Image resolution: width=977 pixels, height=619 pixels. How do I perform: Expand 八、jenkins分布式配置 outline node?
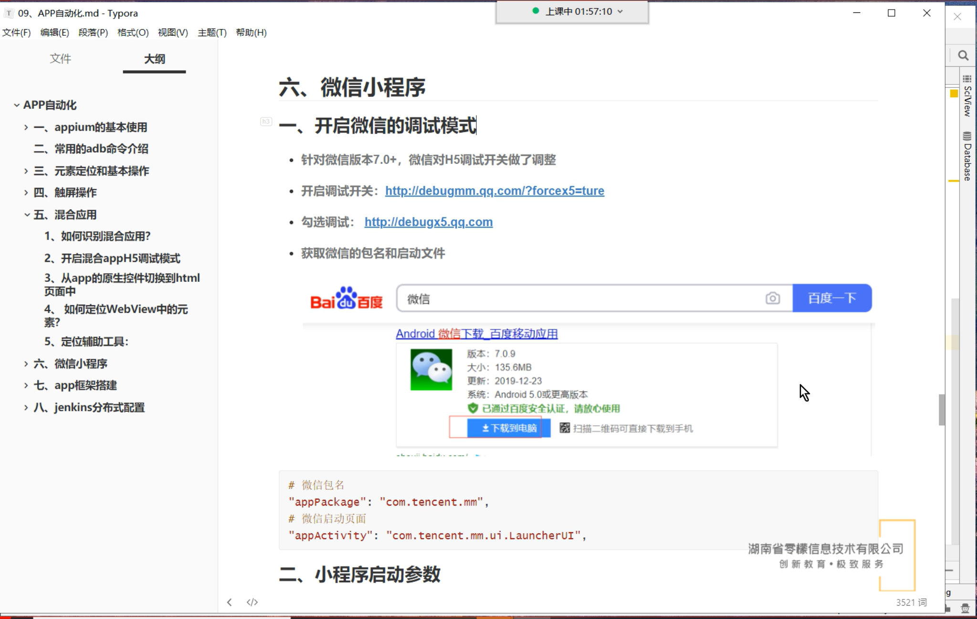pyautogui.click(x=26, y=408)
